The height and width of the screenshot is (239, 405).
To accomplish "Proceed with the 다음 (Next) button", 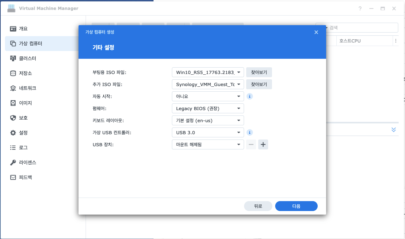I will pos(296,206).
